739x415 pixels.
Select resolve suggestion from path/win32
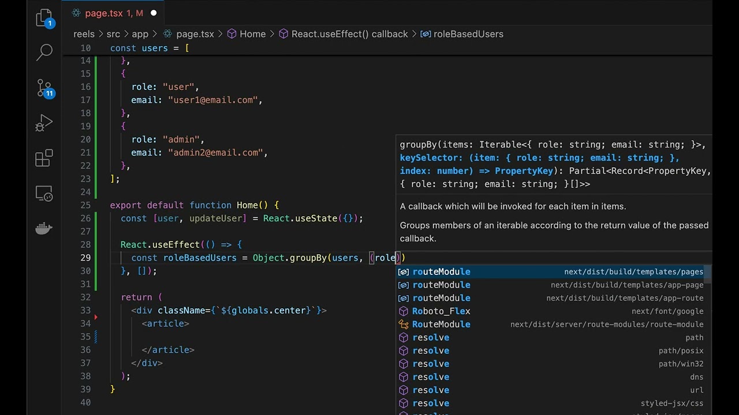point(550,364)
